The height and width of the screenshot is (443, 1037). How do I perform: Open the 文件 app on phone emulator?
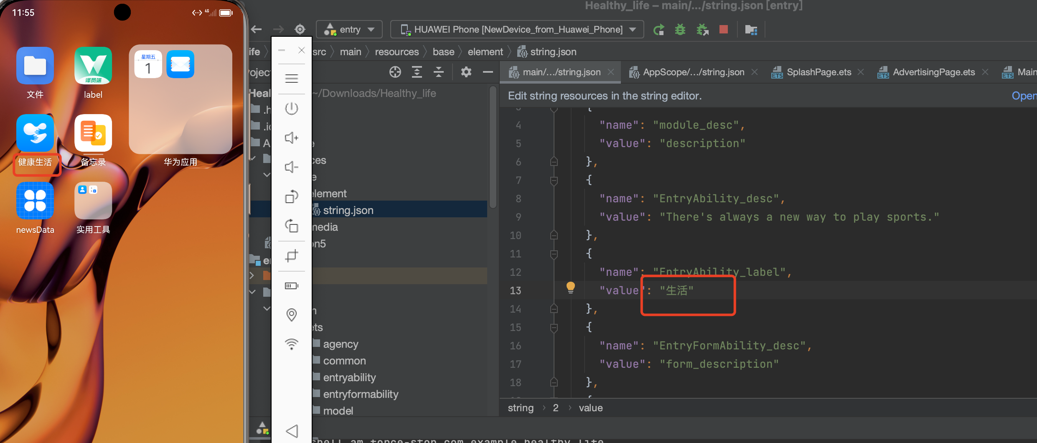point(35,66)
